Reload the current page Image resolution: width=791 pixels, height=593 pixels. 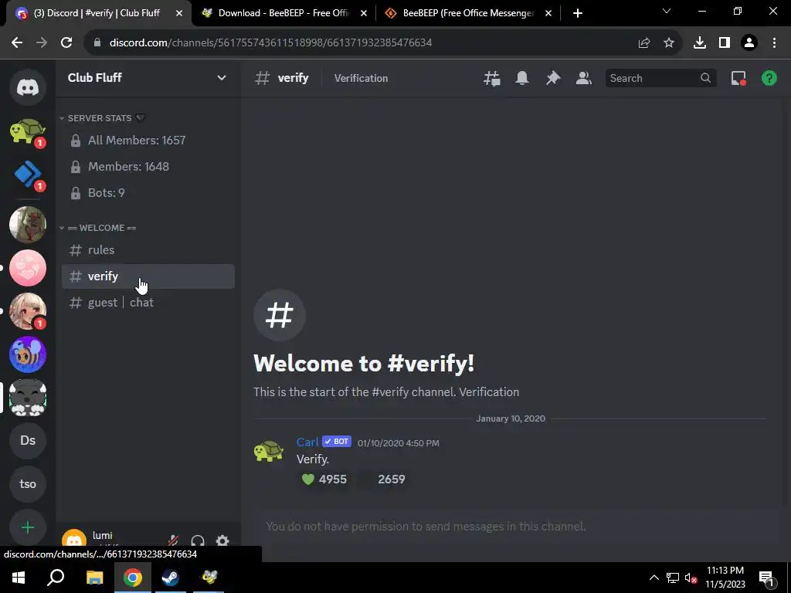point(66,42)
